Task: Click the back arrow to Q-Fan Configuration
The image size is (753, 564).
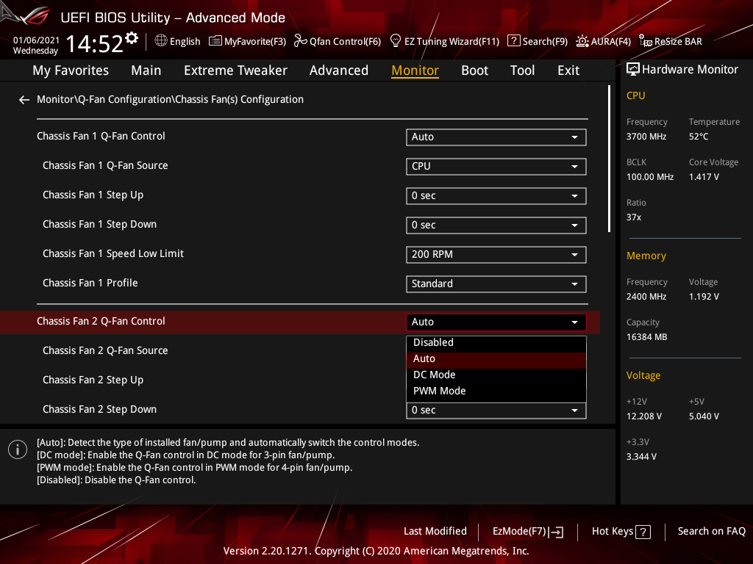Action: coord(24,100)
